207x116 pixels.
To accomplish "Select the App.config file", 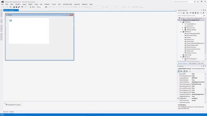I will coord(188,55).
